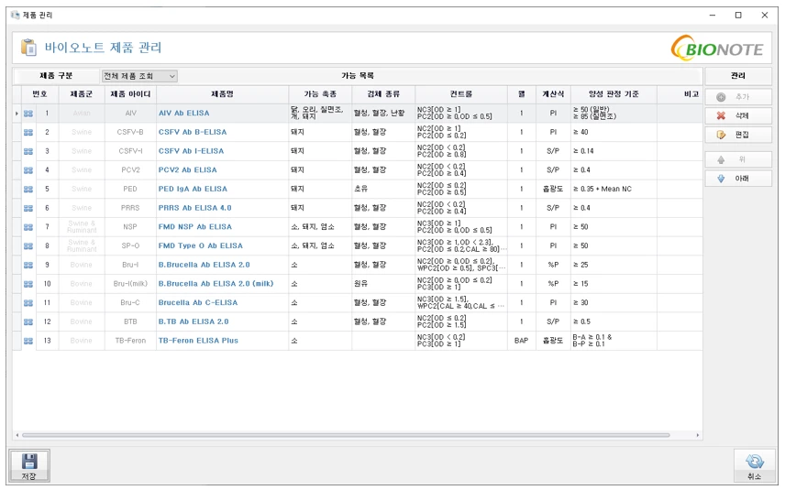785x490 pixels.
Task: Click the grid icon in row 9 Bru-I
Action: tap(28, 266)
